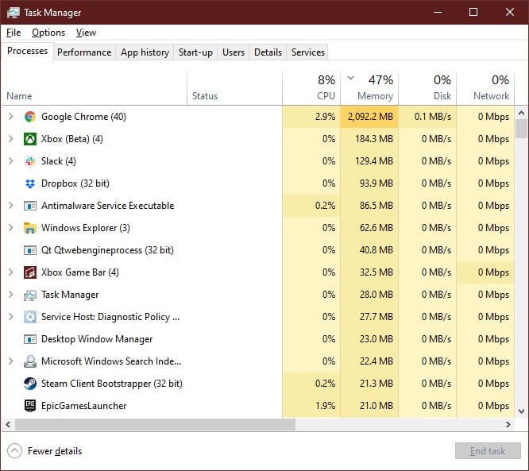
Task: Click the Google Chrome process icon
Action: 30,117
